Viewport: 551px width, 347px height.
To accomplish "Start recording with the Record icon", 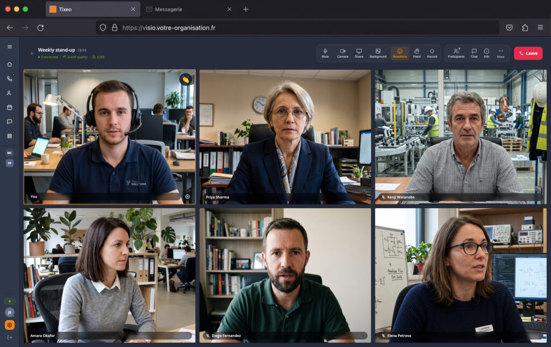I will 432,53.
